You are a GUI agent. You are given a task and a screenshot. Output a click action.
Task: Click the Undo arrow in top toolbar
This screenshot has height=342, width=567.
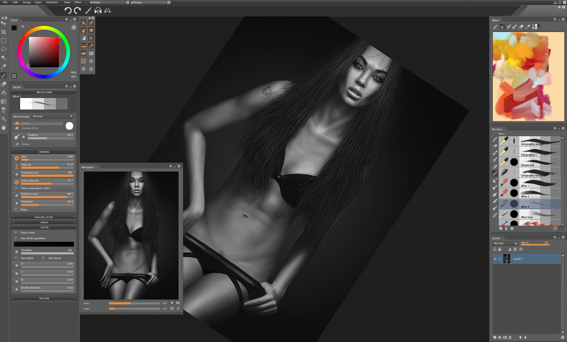click(68, 11)
